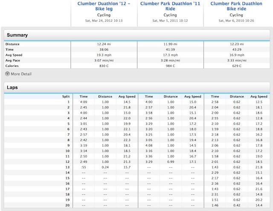Click the 3:36 lap time cell

[149, 156]
